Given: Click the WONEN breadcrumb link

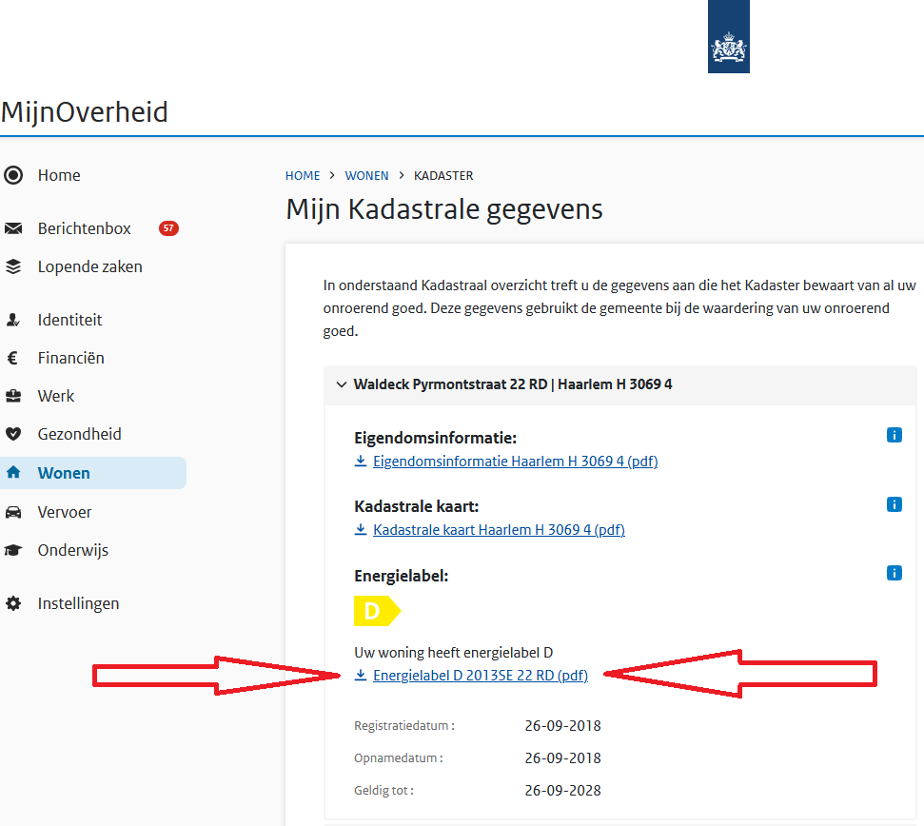Looking at the screenshot, I should (x=366, y=175).
